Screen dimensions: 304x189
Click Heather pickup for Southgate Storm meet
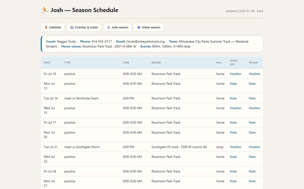(254, 147)
